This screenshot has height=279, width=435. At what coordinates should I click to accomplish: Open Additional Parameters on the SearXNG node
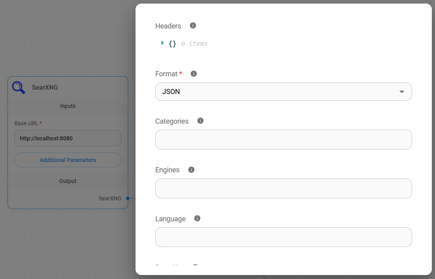pyautogui.click(x=68, y=160)
